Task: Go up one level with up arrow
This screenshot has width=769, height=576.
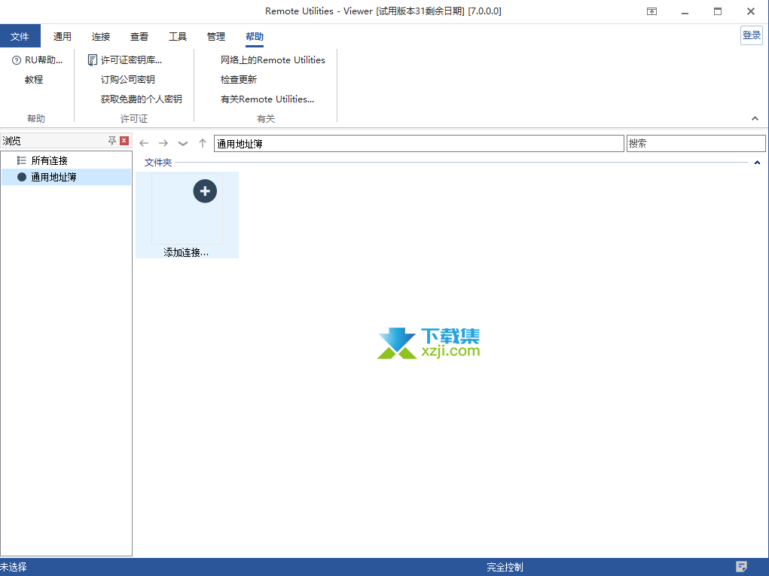Action: (203, 143)
